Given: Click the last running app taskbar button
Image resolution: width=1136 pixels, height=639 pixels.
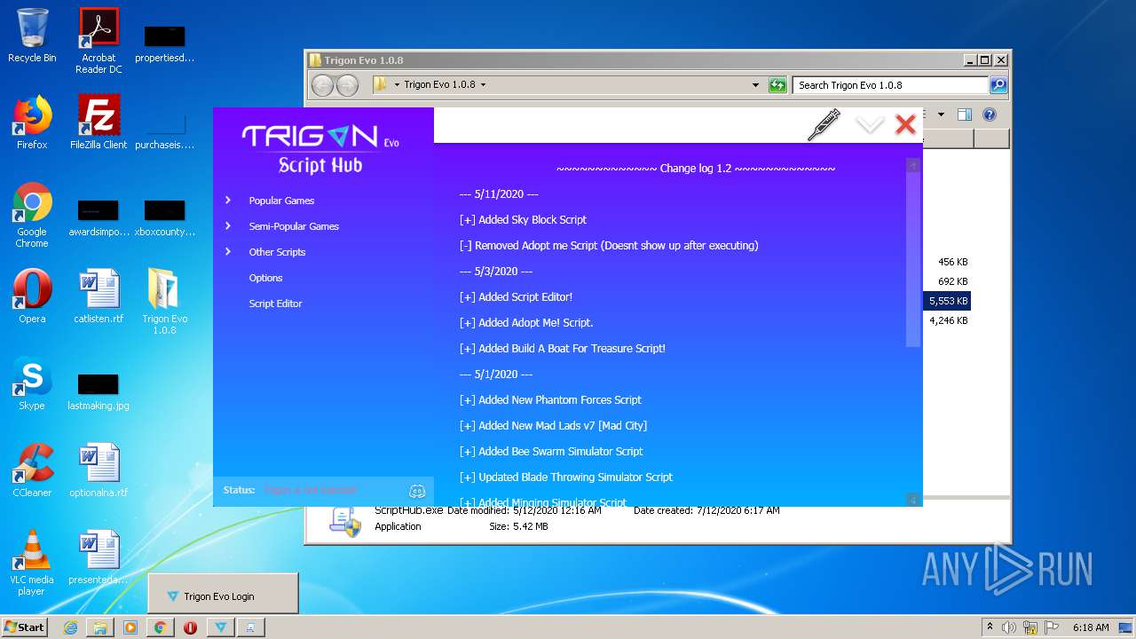Looking at the screenshot, I should click(250, 627).
